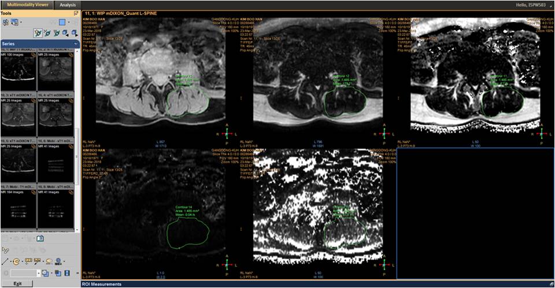Screen dimensions: 555x288
Task: Select the empty bottom-right viewport
Action: click(473, 214)
